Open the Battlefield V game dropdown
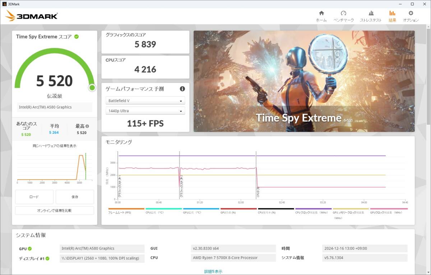431x275 pixels. [145, 101]
